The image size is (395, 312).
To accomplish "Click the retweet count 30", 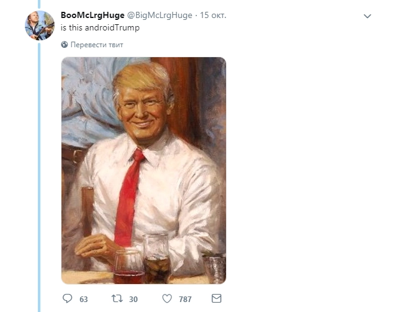I will (x=133, y=300).
